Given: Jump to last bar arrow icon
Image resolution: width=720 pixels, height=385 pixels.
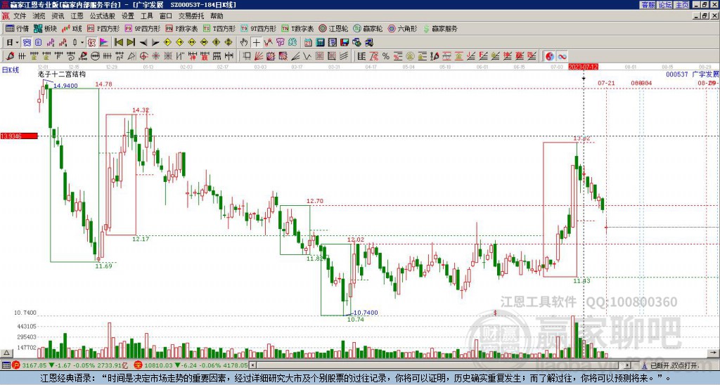Looking at the screenshot, I should pos(130,43).
